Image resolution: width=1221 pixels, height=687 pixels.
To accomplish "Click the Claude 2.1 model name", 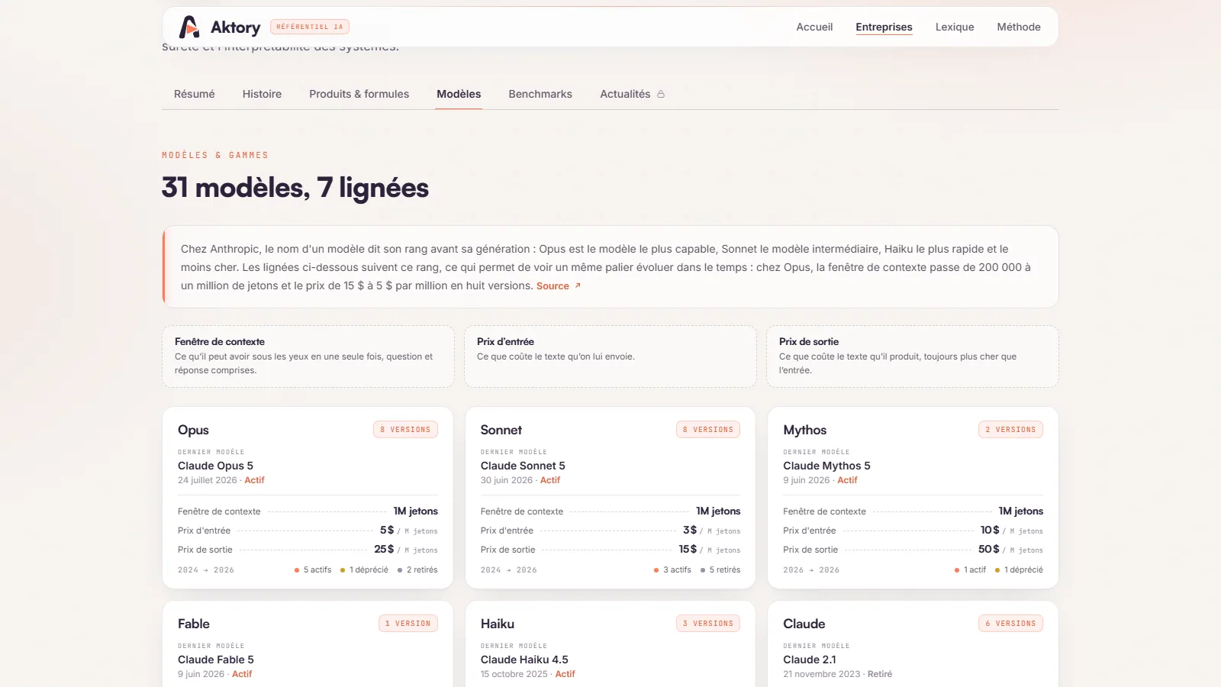I will [810, 660].
